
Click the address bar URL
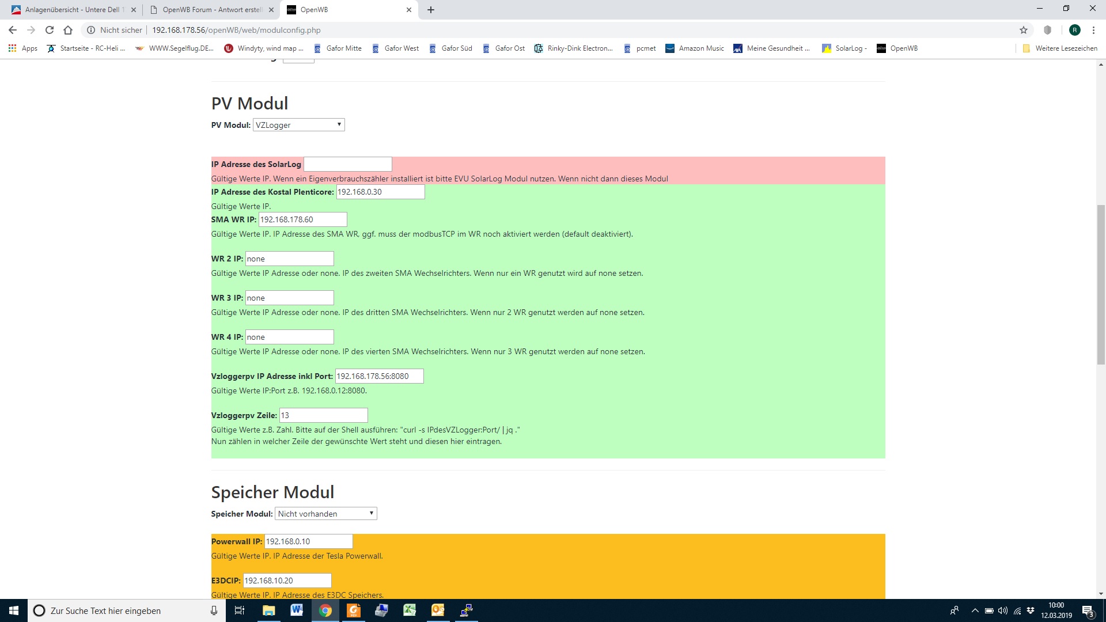pos(236,30)
